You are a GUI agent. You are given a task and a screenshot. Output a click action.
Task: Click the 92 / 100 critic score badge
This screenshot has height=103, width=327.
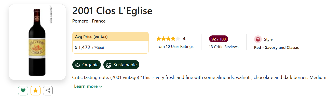219,39
